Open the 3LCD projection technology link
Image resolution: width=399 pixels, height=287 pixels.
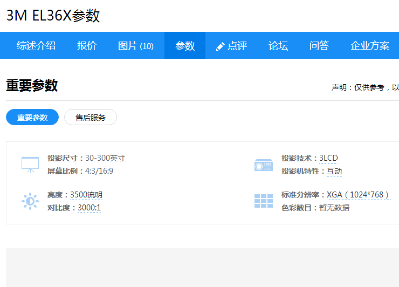coord(328,158)
